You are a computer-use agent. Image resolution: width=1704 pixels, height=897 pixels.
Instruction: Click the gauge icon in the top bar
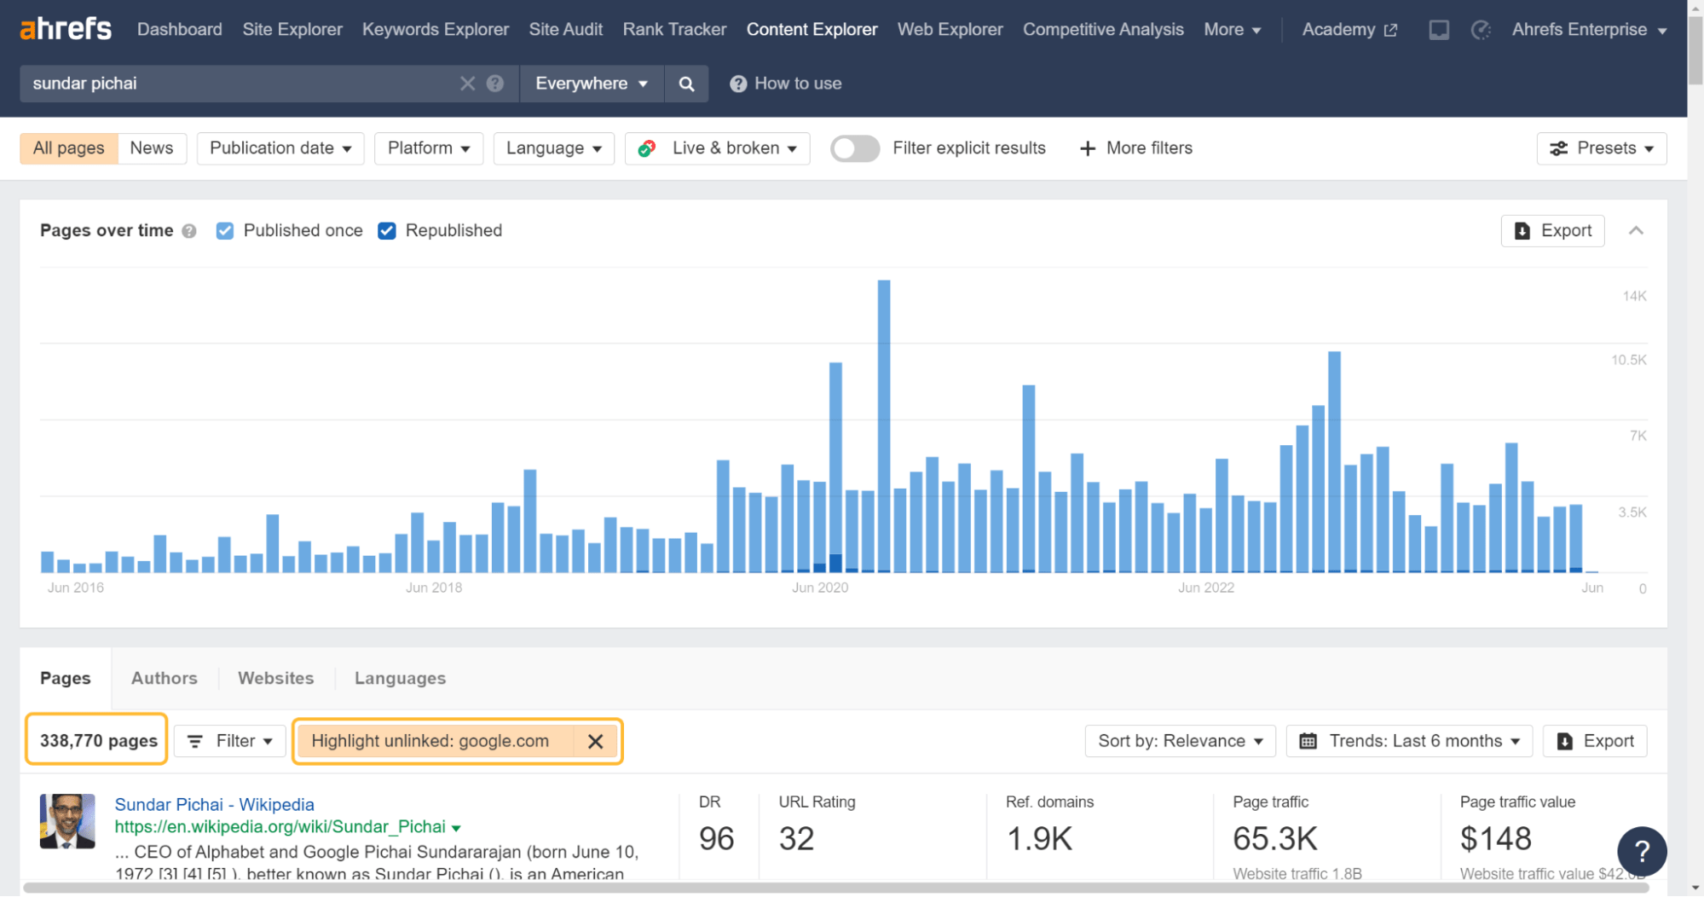pos(1481,29)
